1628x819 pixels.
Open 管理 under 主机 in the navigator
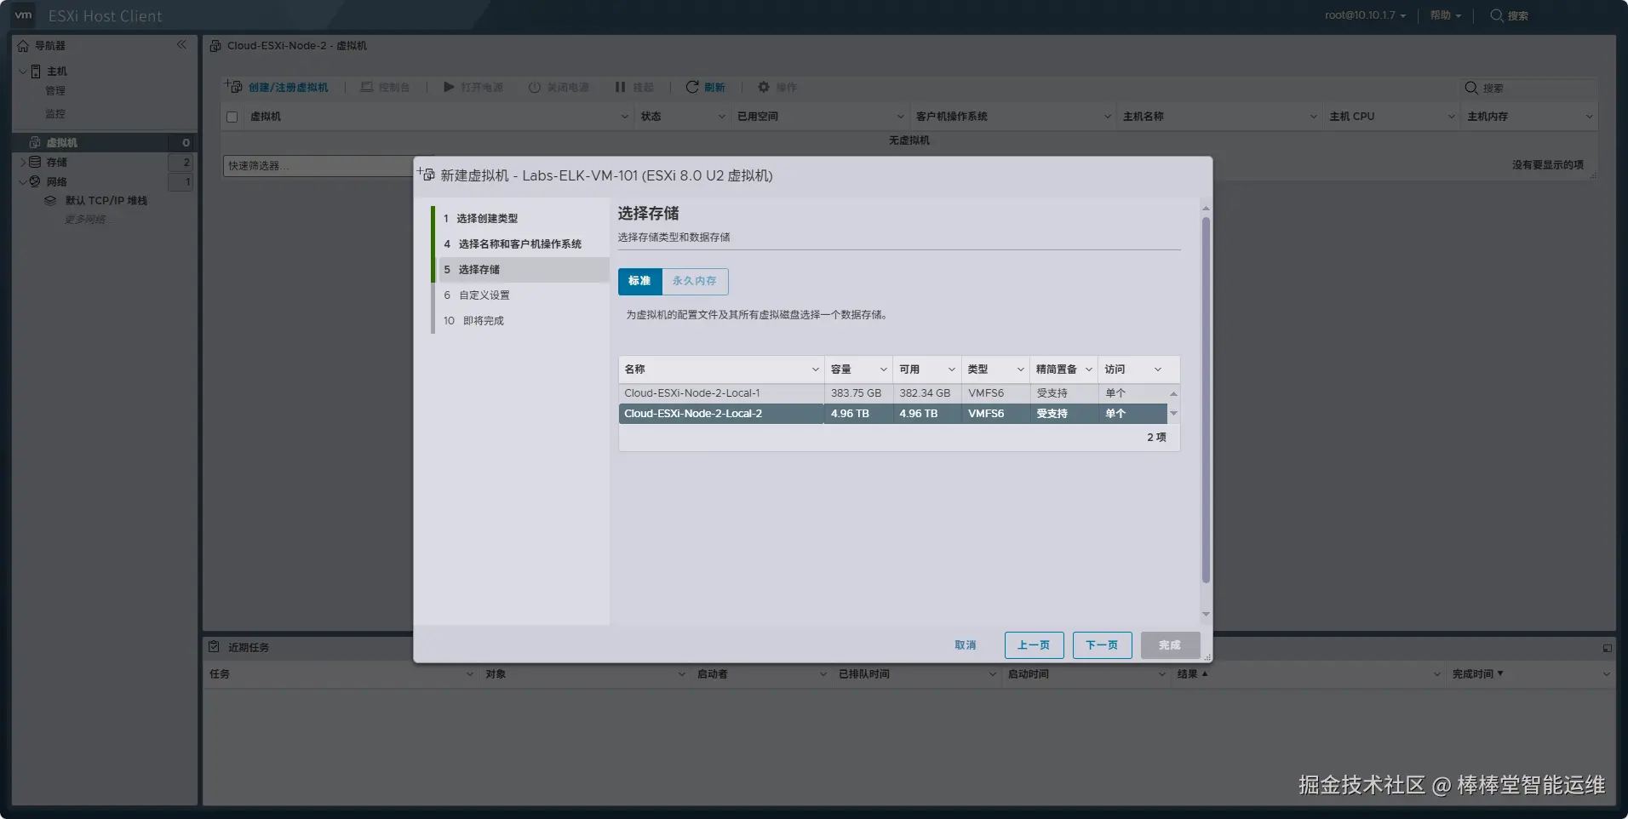click(x=55, y=91)
